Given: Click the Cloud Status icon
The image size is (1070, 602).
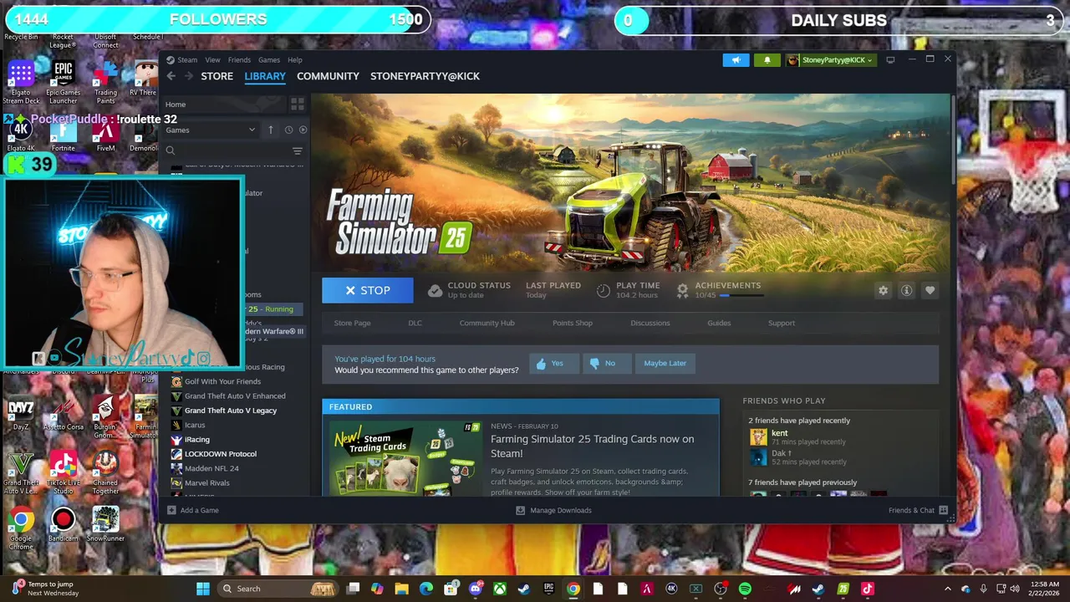Looking at the screenshot, I should point(435,290).
